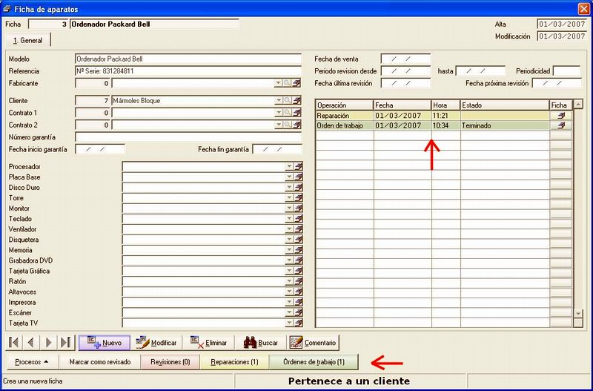
Task: Open the Procesos menu button
Action: pos(32,362)
